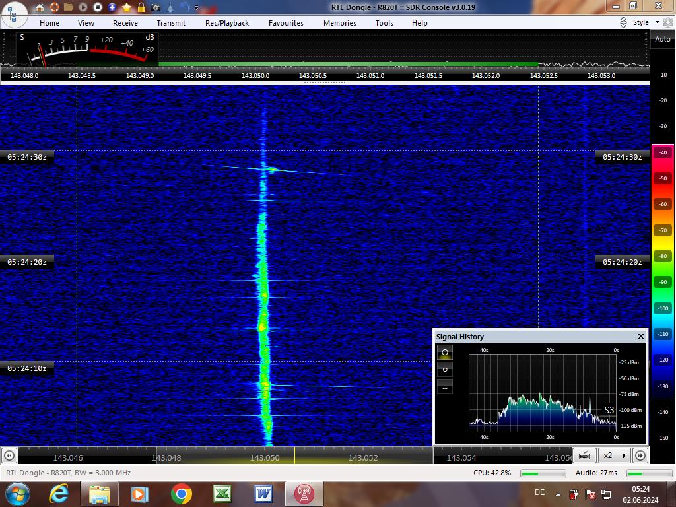Click 143.048 on the bottom frequency bar
This screenshot has width=676, height=507.
click(x=166, y=458)
